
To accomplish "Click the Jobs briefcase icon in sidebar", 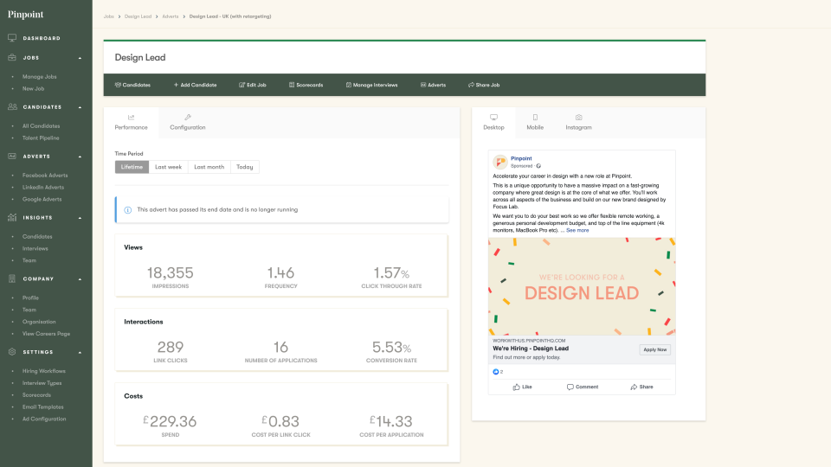I will tap(12, 58).
